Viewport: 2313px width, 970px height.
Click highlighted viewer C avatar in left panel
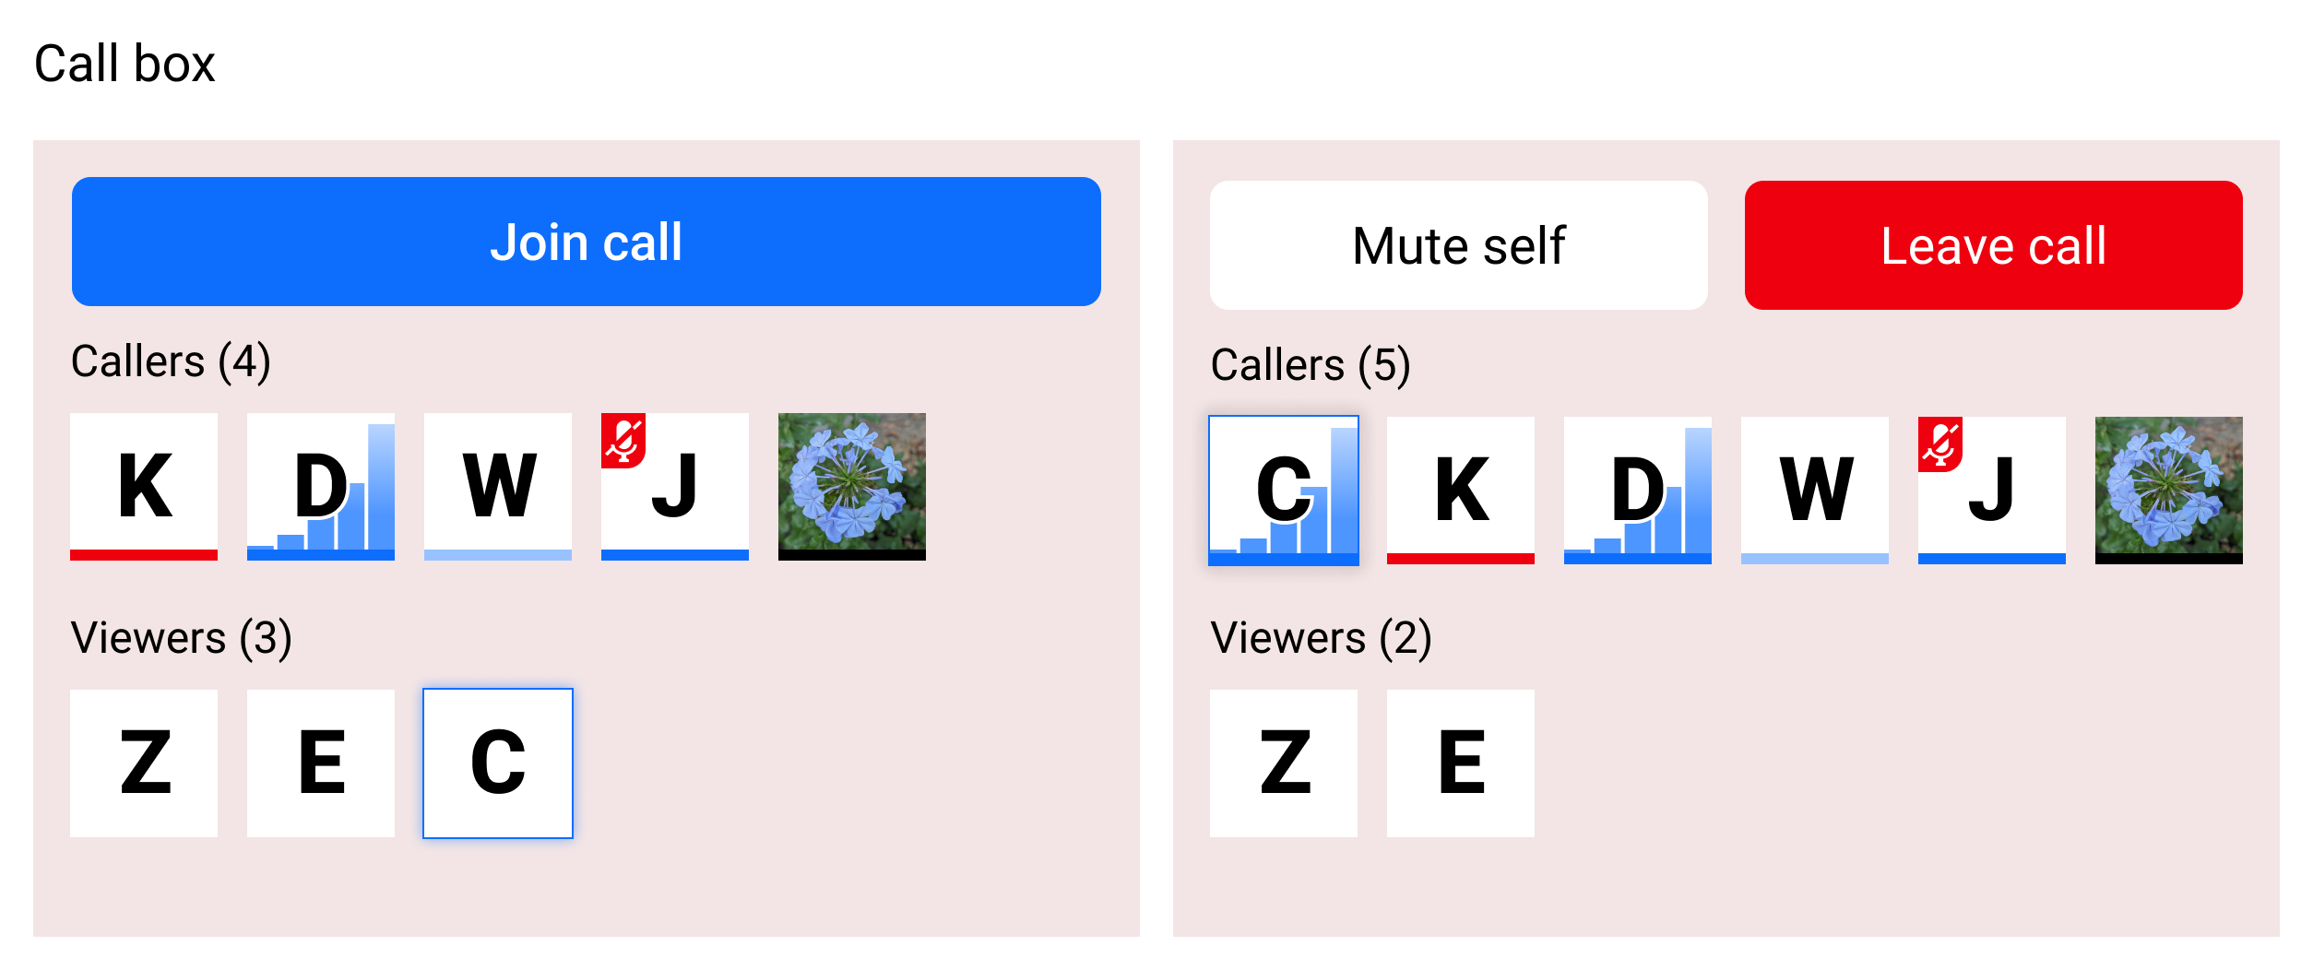coord(498,763)
